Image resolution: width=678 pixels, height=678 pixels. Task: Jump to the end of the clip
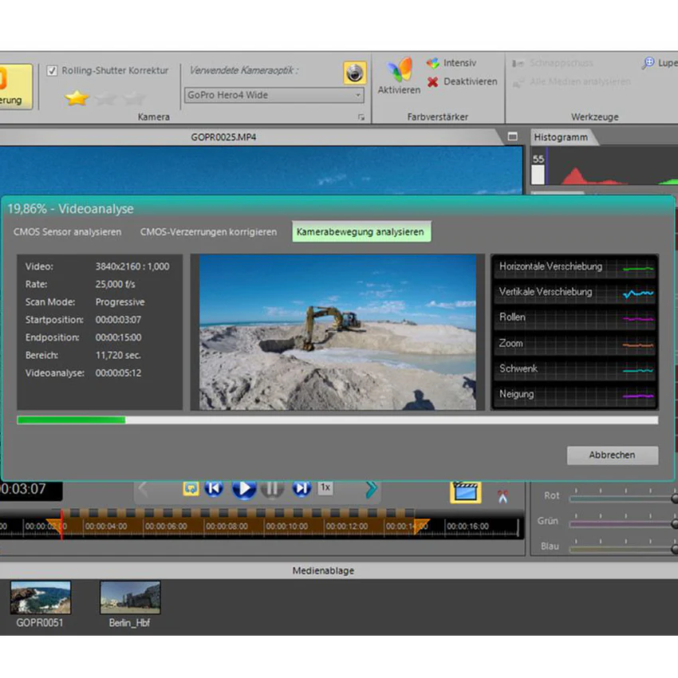pos(302,489)
